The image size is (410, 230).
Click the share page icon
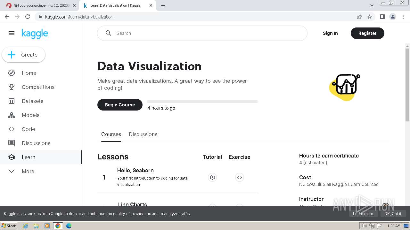pyautogui.click(x=359, y=17)
